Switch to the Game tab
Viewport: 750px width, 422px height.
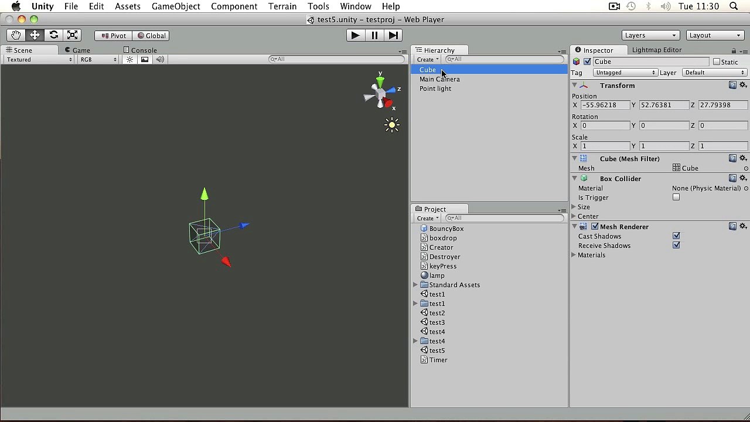(77, 50)
